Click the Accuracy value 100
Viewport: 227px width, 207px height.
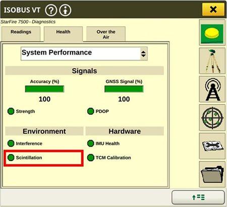point(44,99)
